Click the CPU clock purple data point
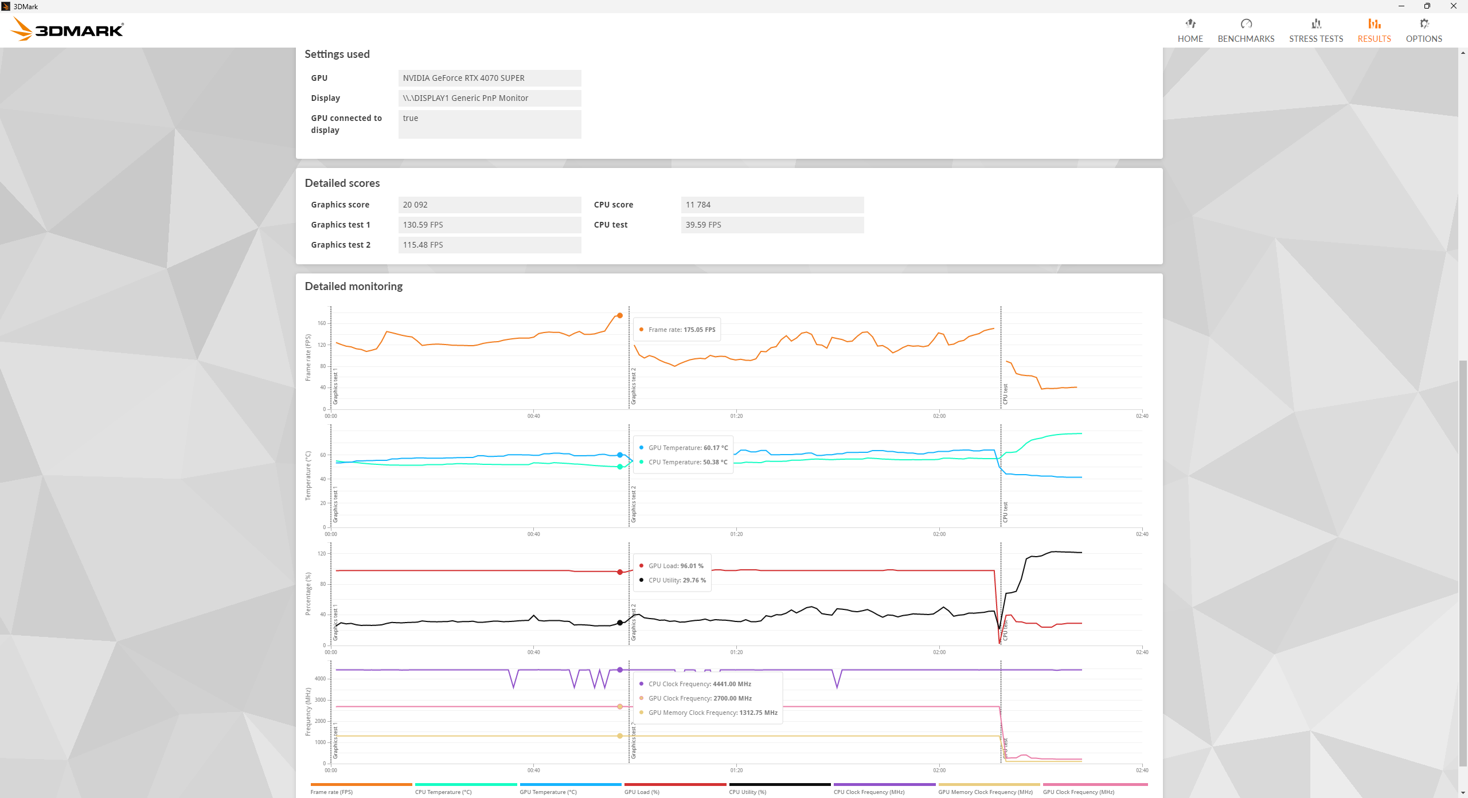Screen dimensions: 1468x798 point(620,670)
